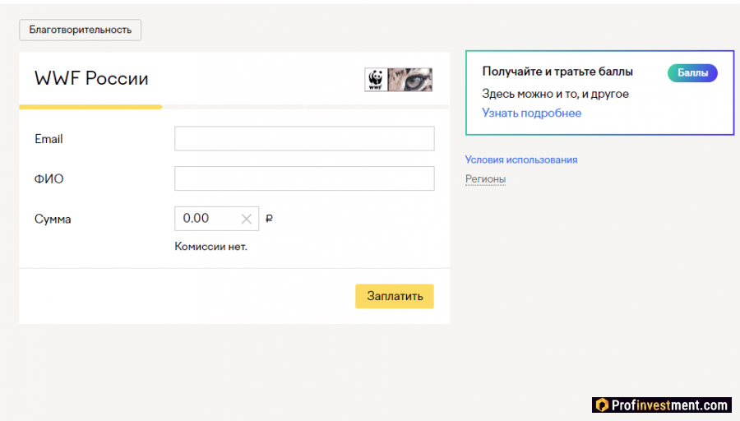Image resolution: width=740 pixels, height=421 pixels.
Task: Open Условия использования link
Action: [x=521, y=160]
